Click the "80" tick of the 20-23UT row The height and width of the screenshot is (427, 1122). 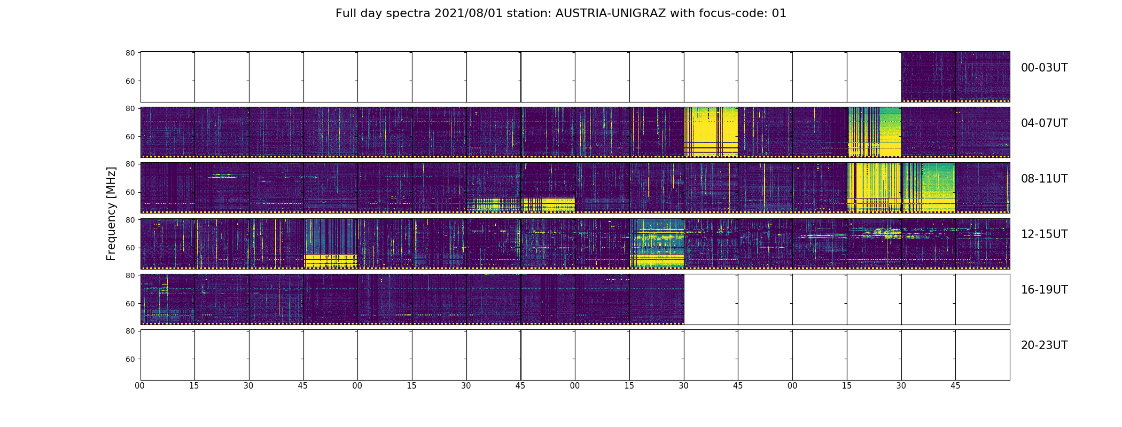130,331
